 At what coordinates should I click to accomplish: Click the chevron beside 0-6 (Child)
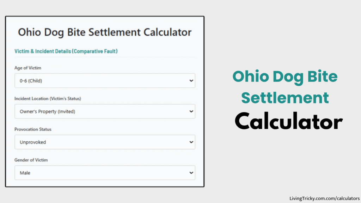click(x=191, y=81)
